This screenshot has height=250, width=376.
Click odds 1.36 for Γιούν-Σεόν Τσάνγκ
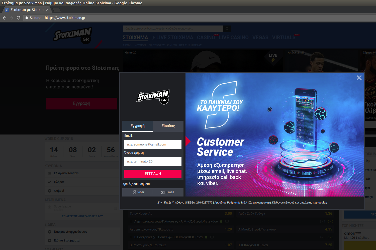329,213
